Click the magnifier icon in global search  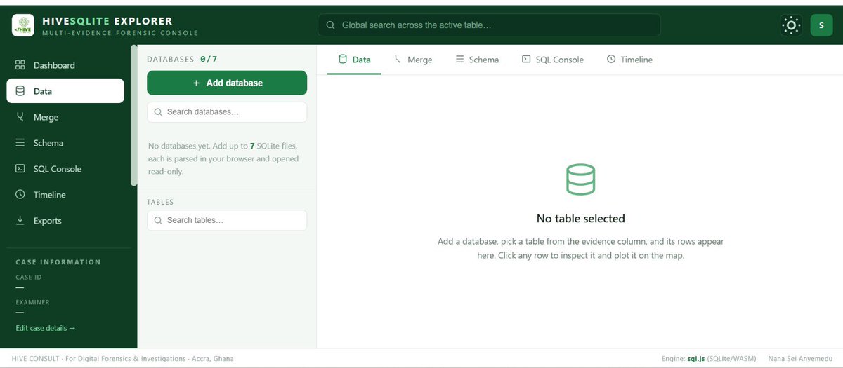coord(330,25)
